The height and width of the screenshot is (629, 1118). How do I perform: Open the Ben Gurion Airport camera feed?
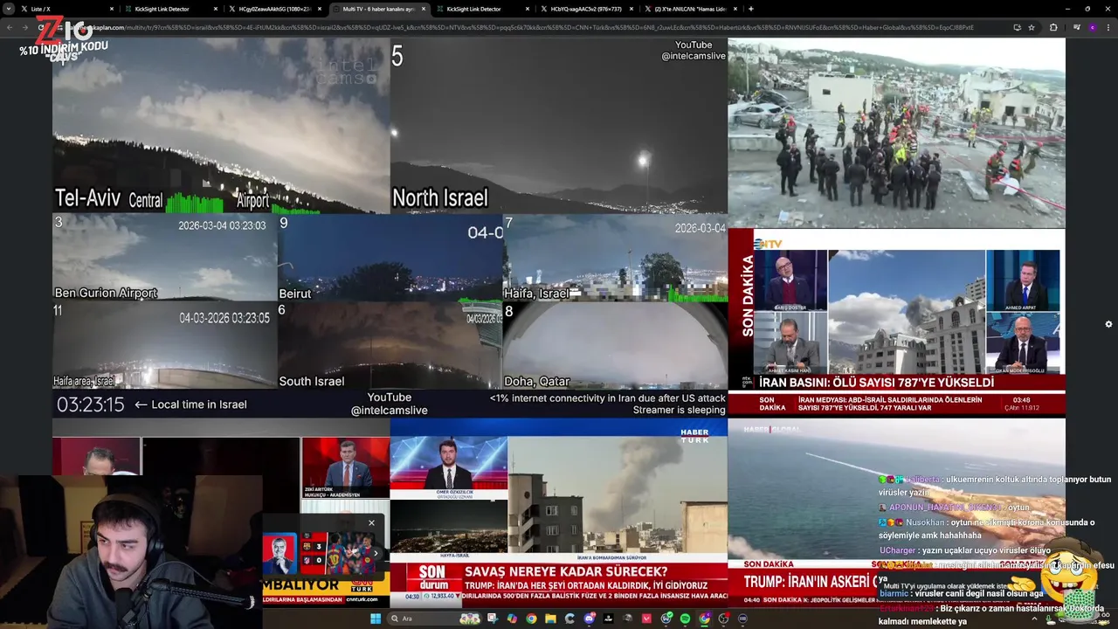click(165, 258)
